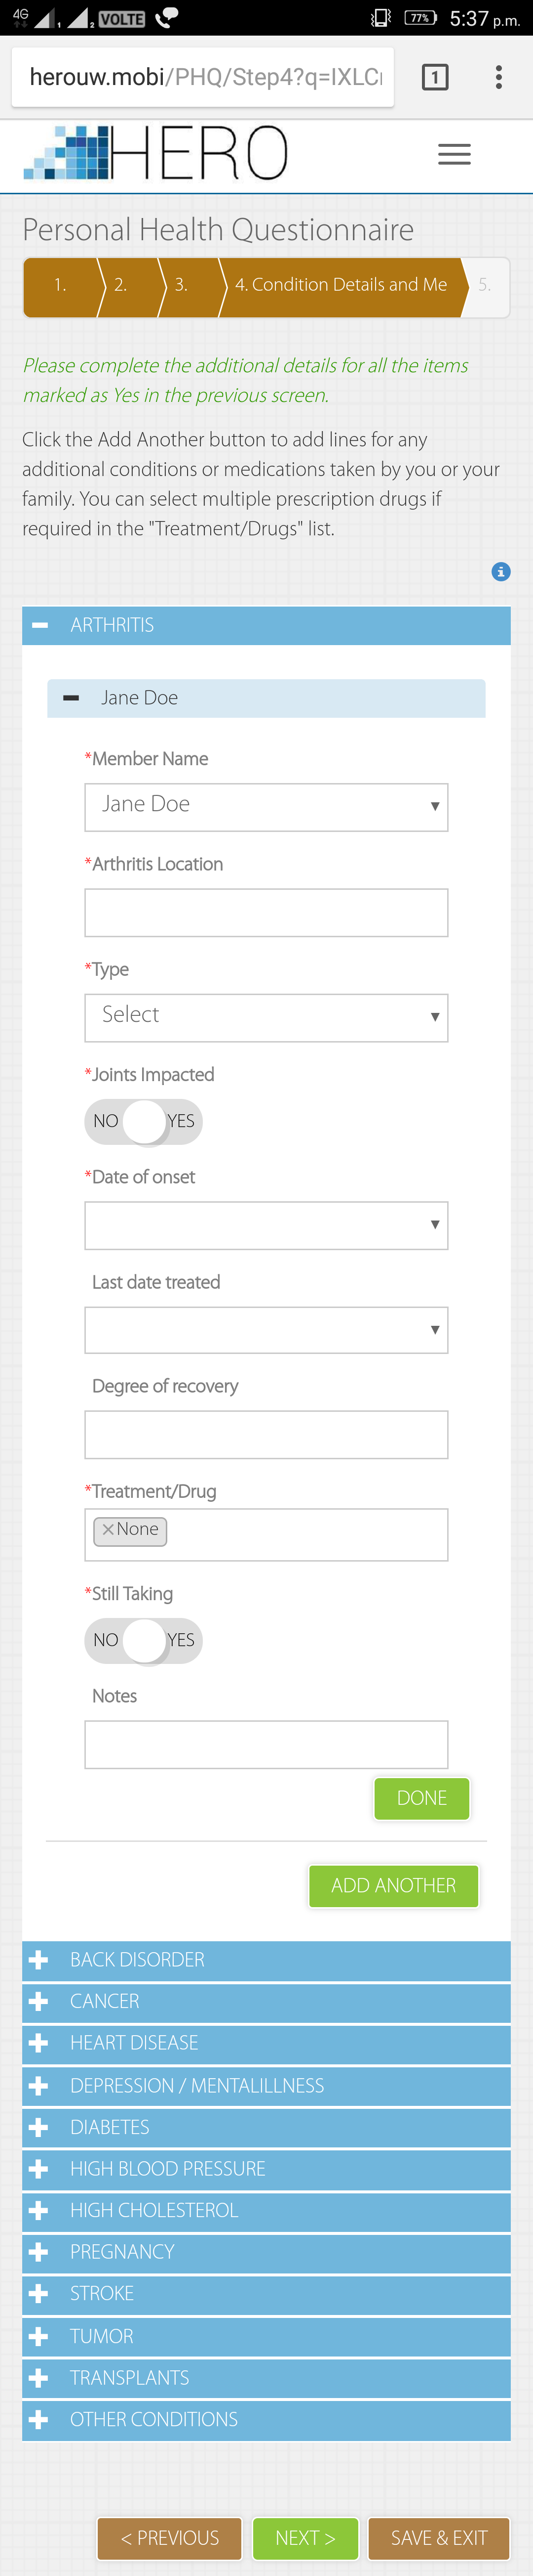Open the Member Name dropdown

(x=266, y=806)
